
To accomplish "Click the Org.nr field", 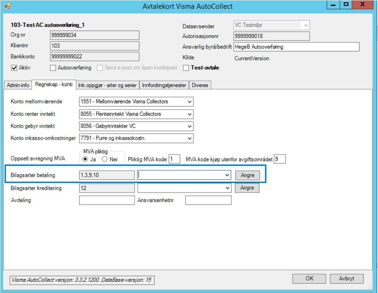I will tap(95, 35).
